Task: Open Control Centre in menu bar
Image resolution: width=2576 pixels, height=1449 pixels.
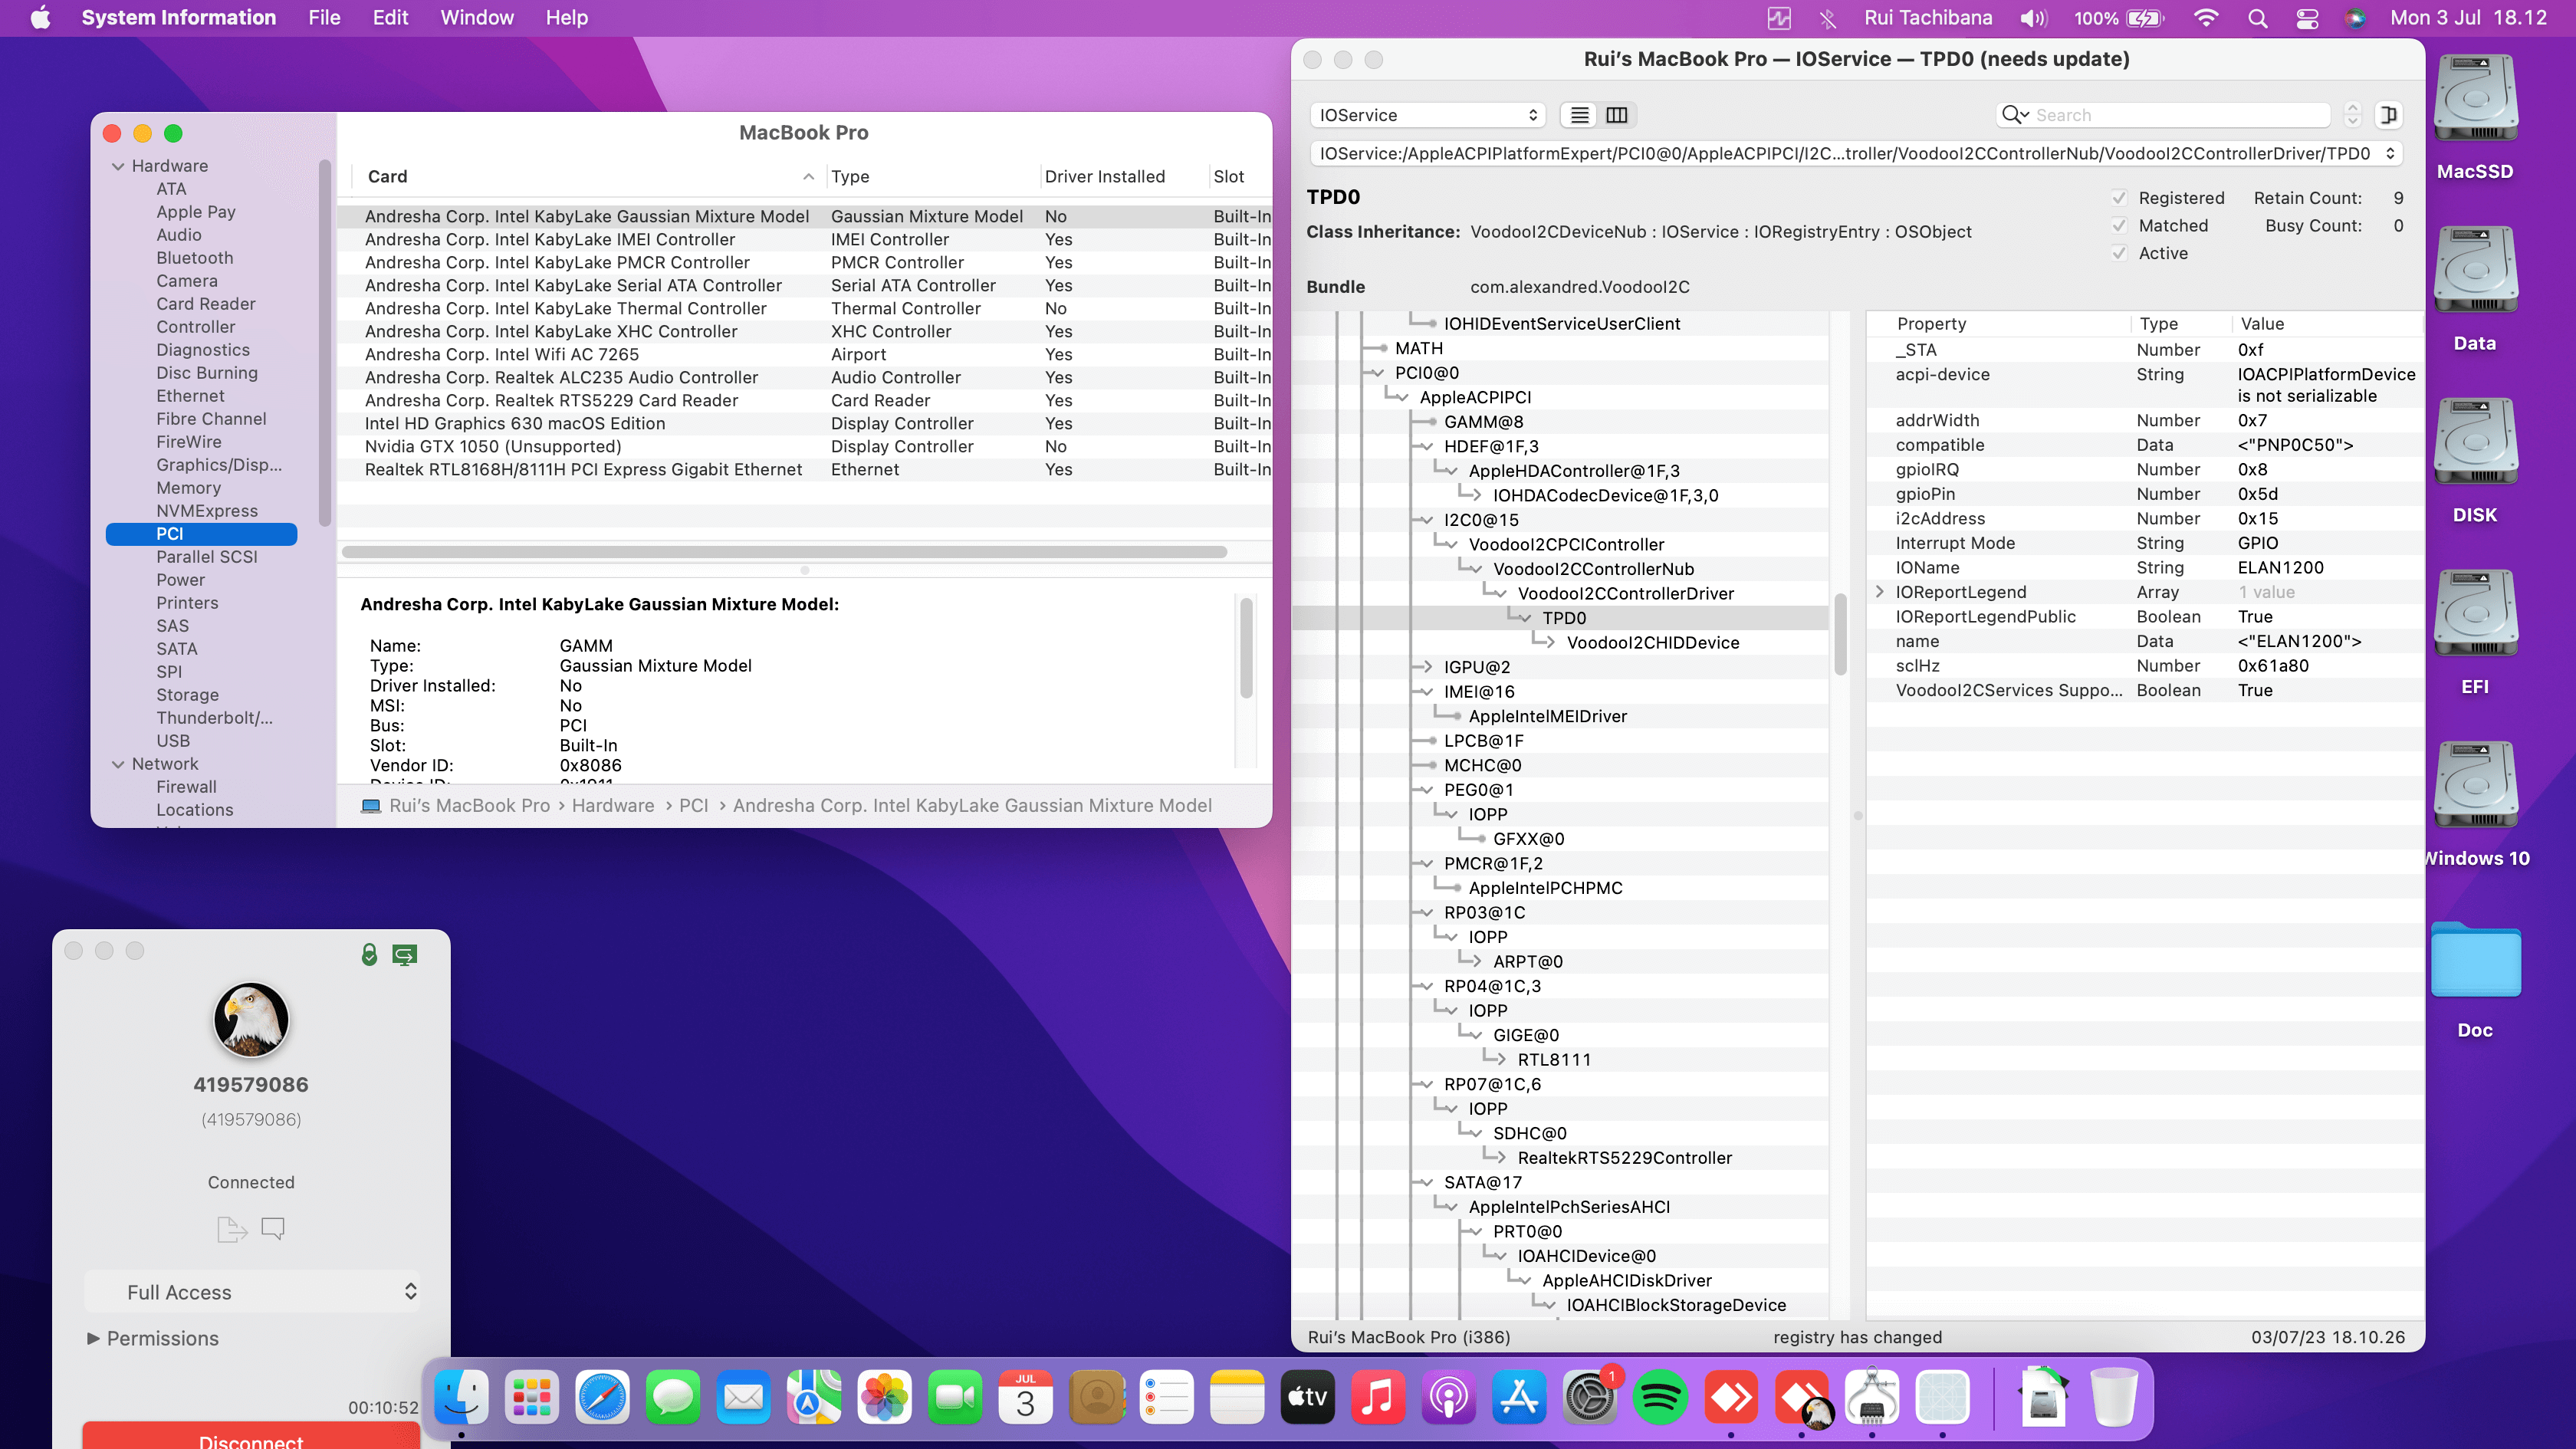Action: click(2307, 18)
